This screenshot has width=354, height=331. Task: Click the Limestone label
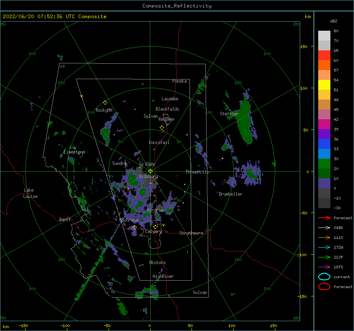[74, 152]
